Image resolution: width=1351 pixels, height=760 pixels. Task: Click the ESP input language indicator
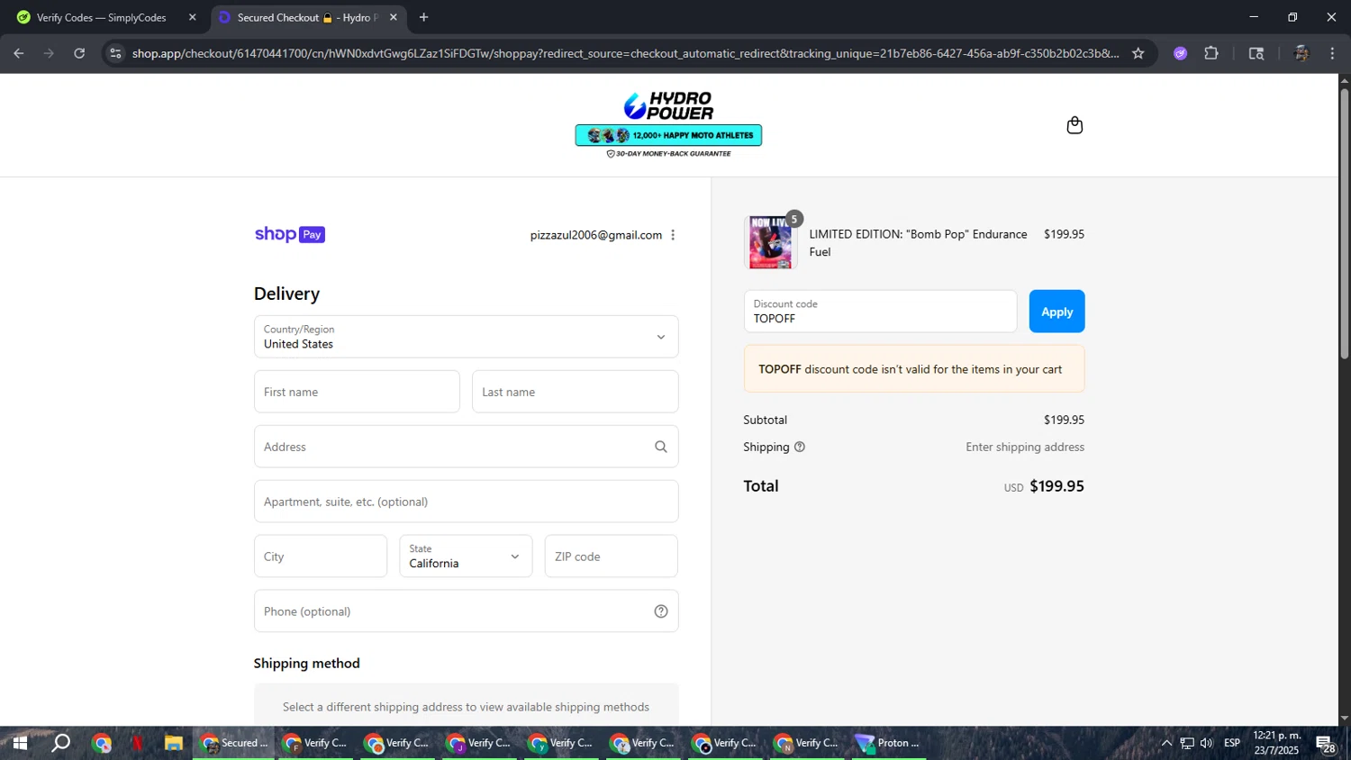(x=1232, y=743)
